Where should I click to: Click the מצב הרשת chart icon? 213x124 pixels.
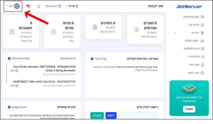coord(202,73)
